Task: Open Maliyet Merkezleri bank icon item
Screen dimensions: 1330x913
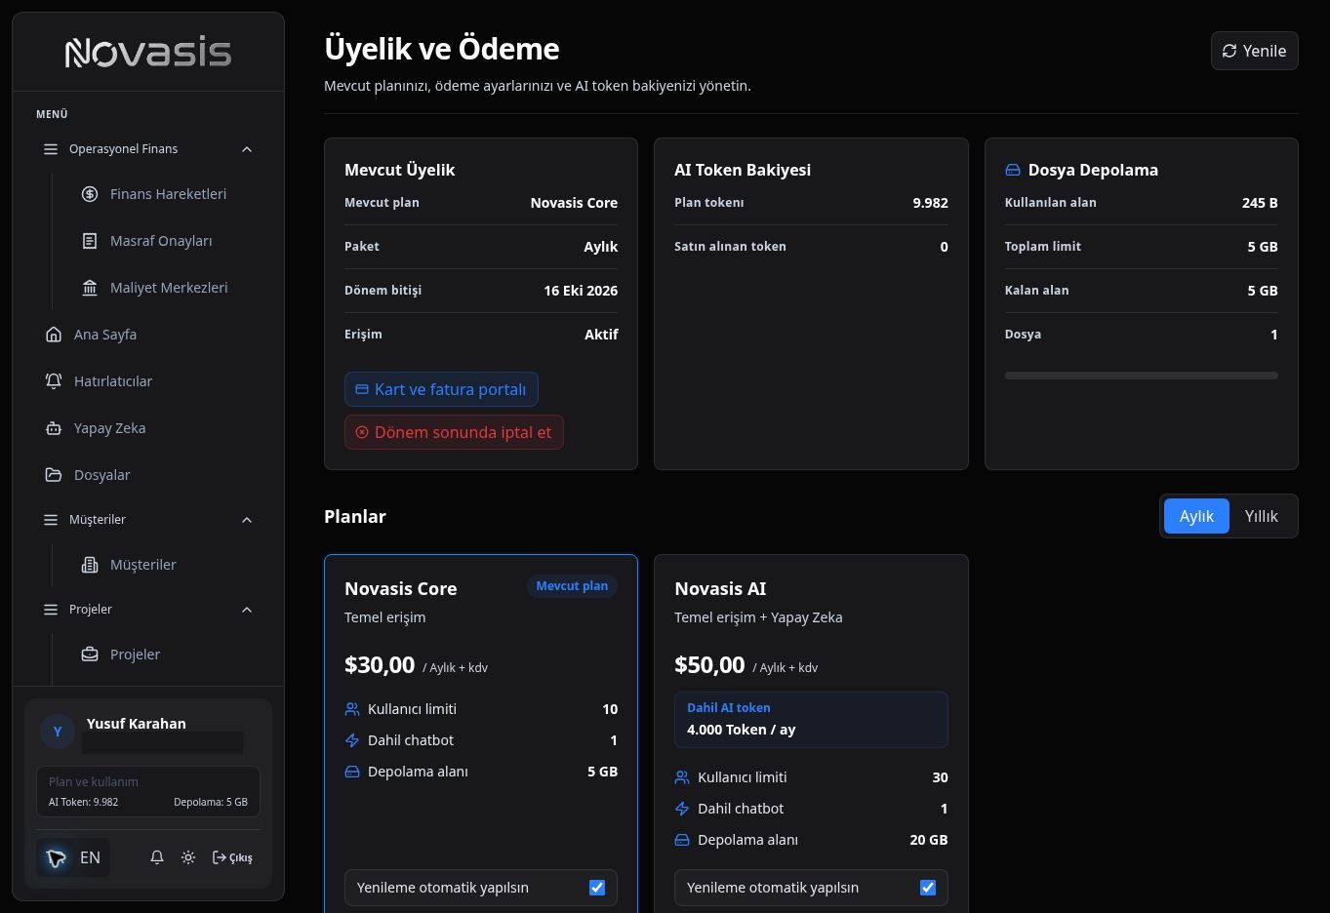Action: 155,288
